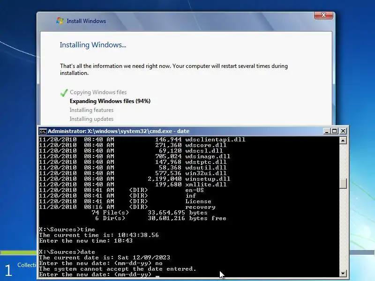Click the inf directory entry
The width and height of the screenshot is (375, 281).
click(118, 196)
